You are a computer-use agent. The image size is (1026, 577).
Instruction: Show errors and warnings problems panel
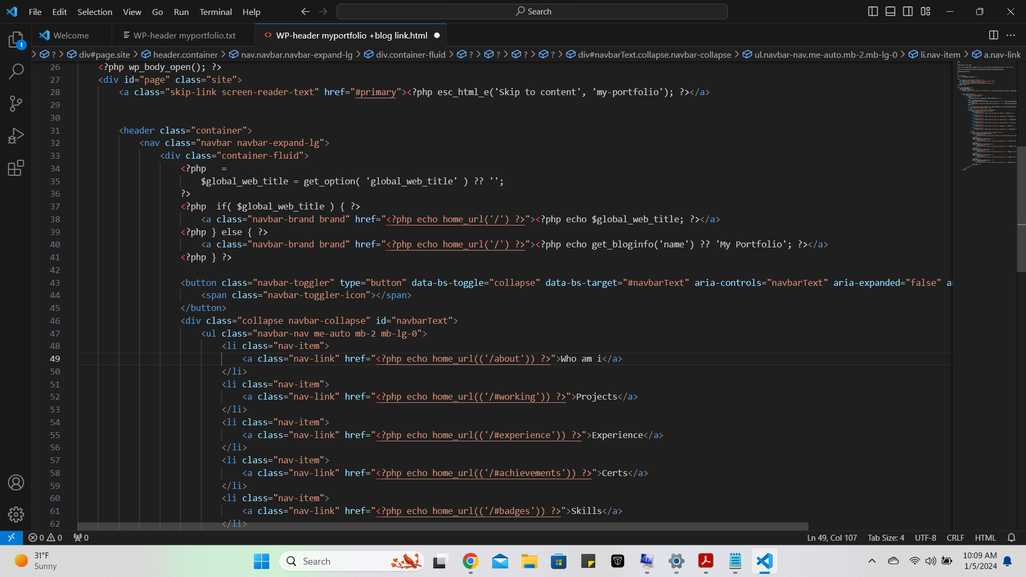tap(45, 537)
